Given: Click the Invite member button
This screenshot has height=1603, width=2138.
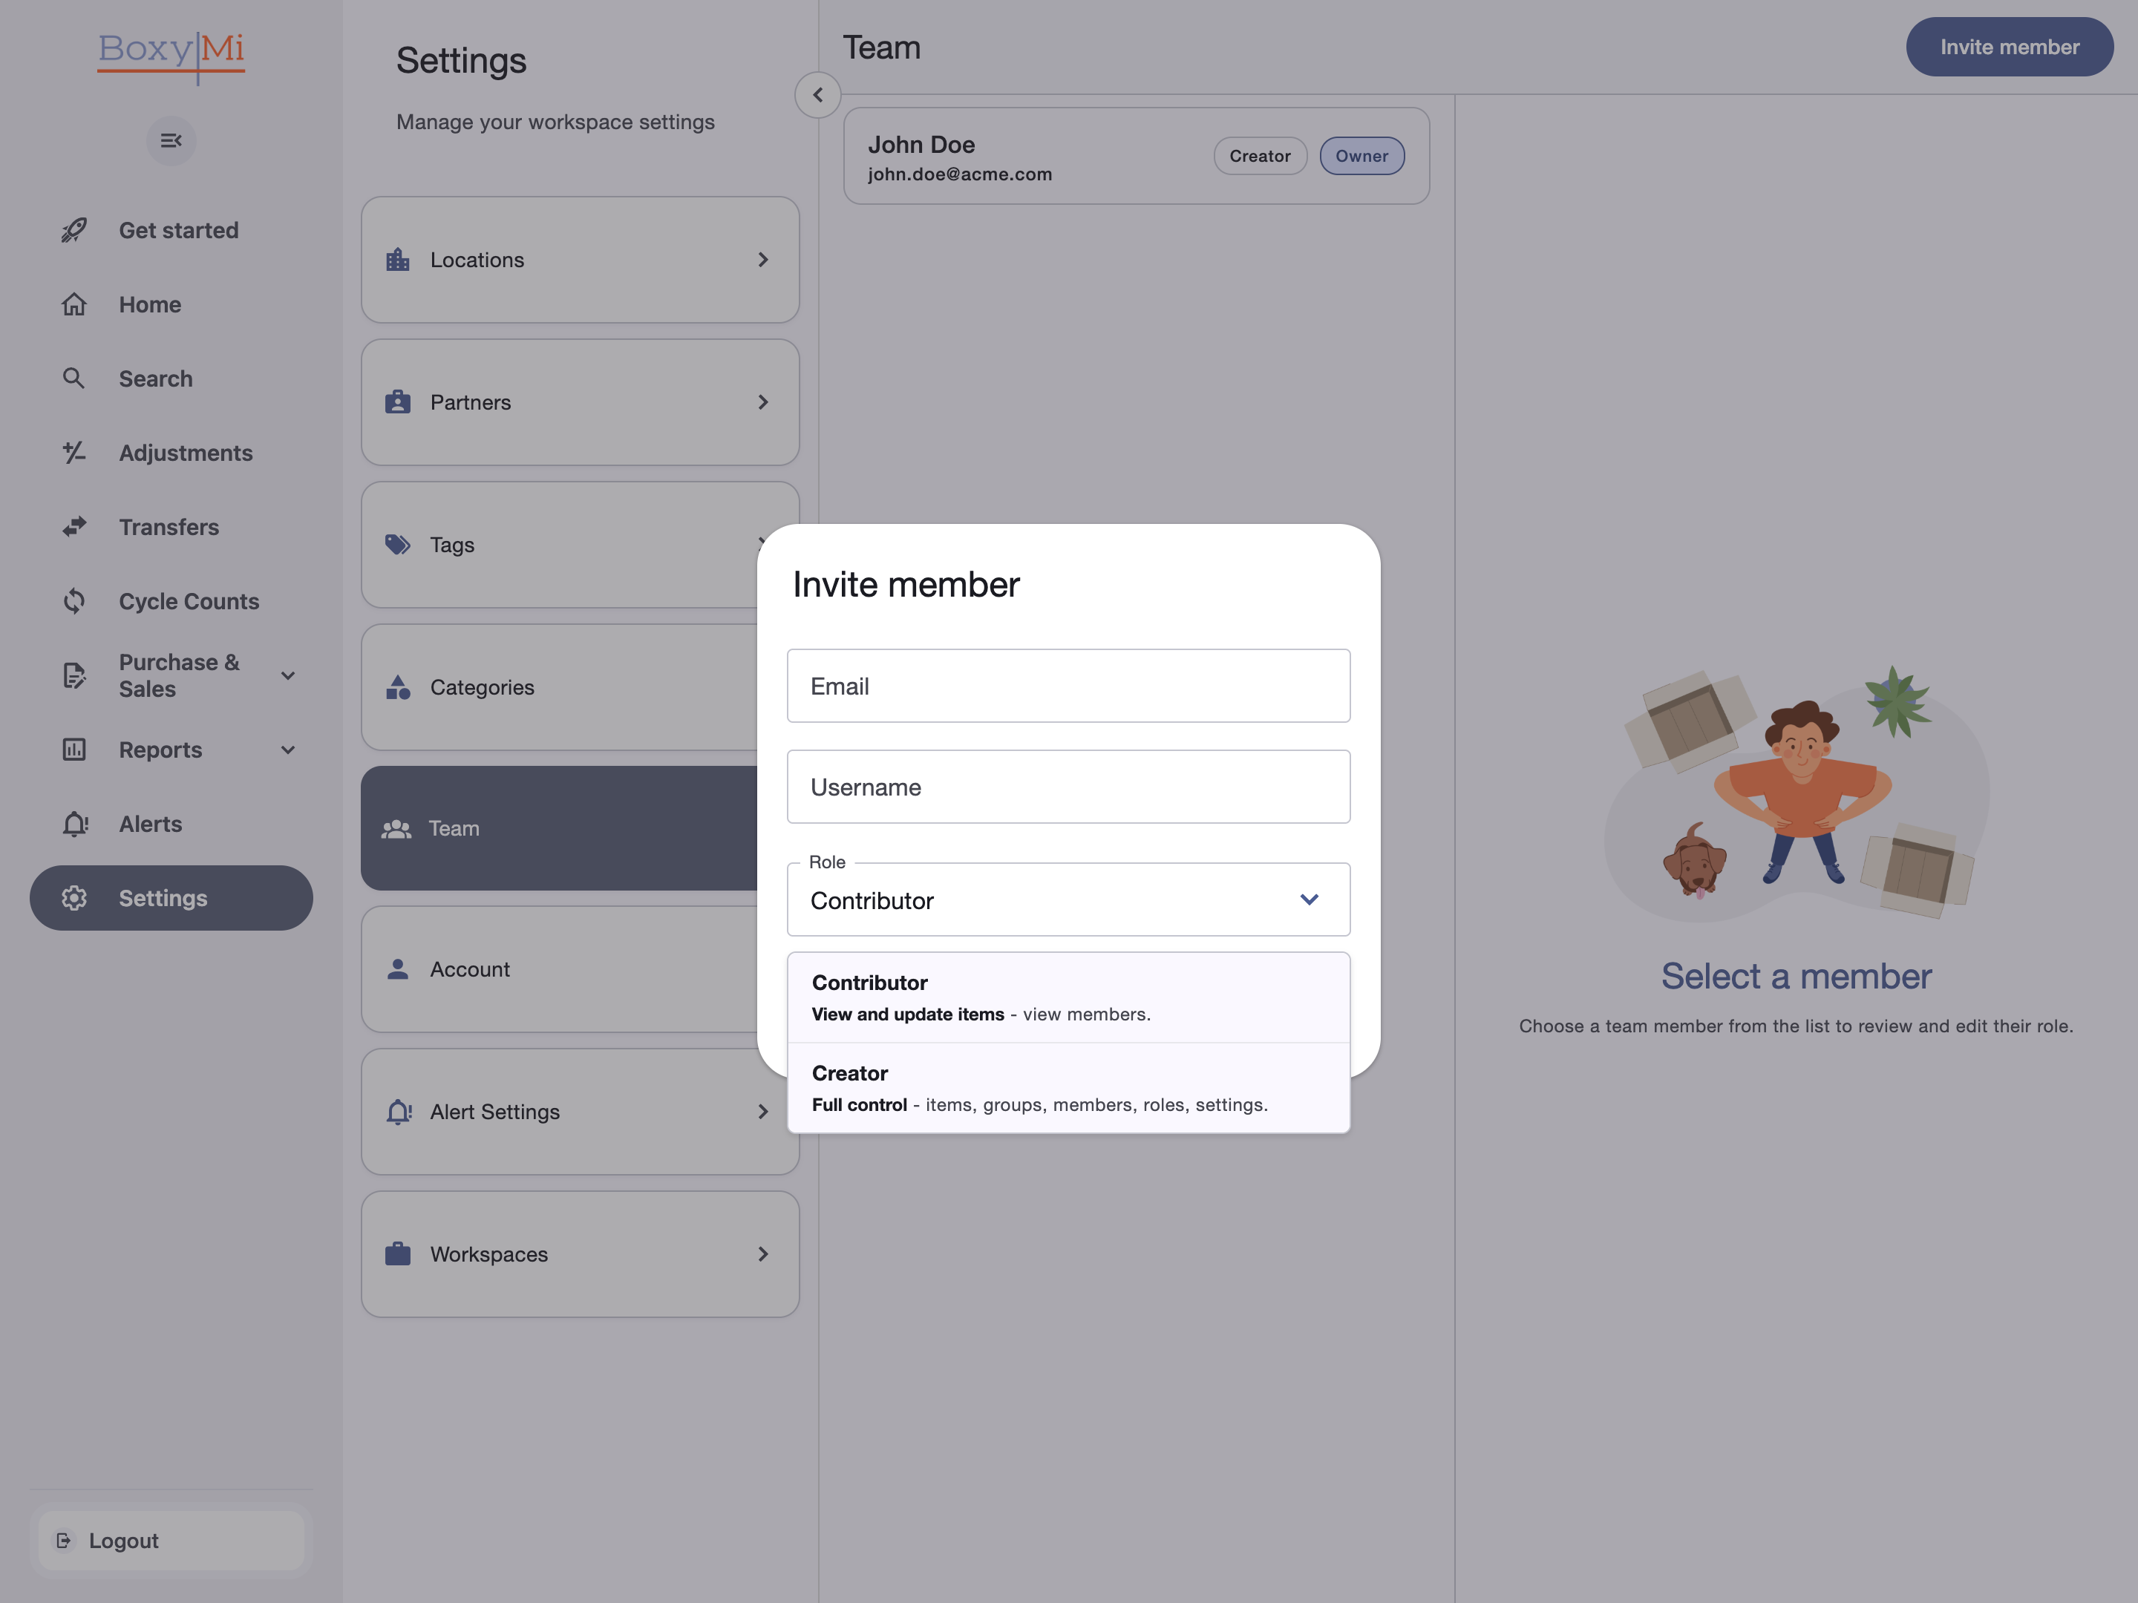Looking at the screenshot, I should [2010, 46].
